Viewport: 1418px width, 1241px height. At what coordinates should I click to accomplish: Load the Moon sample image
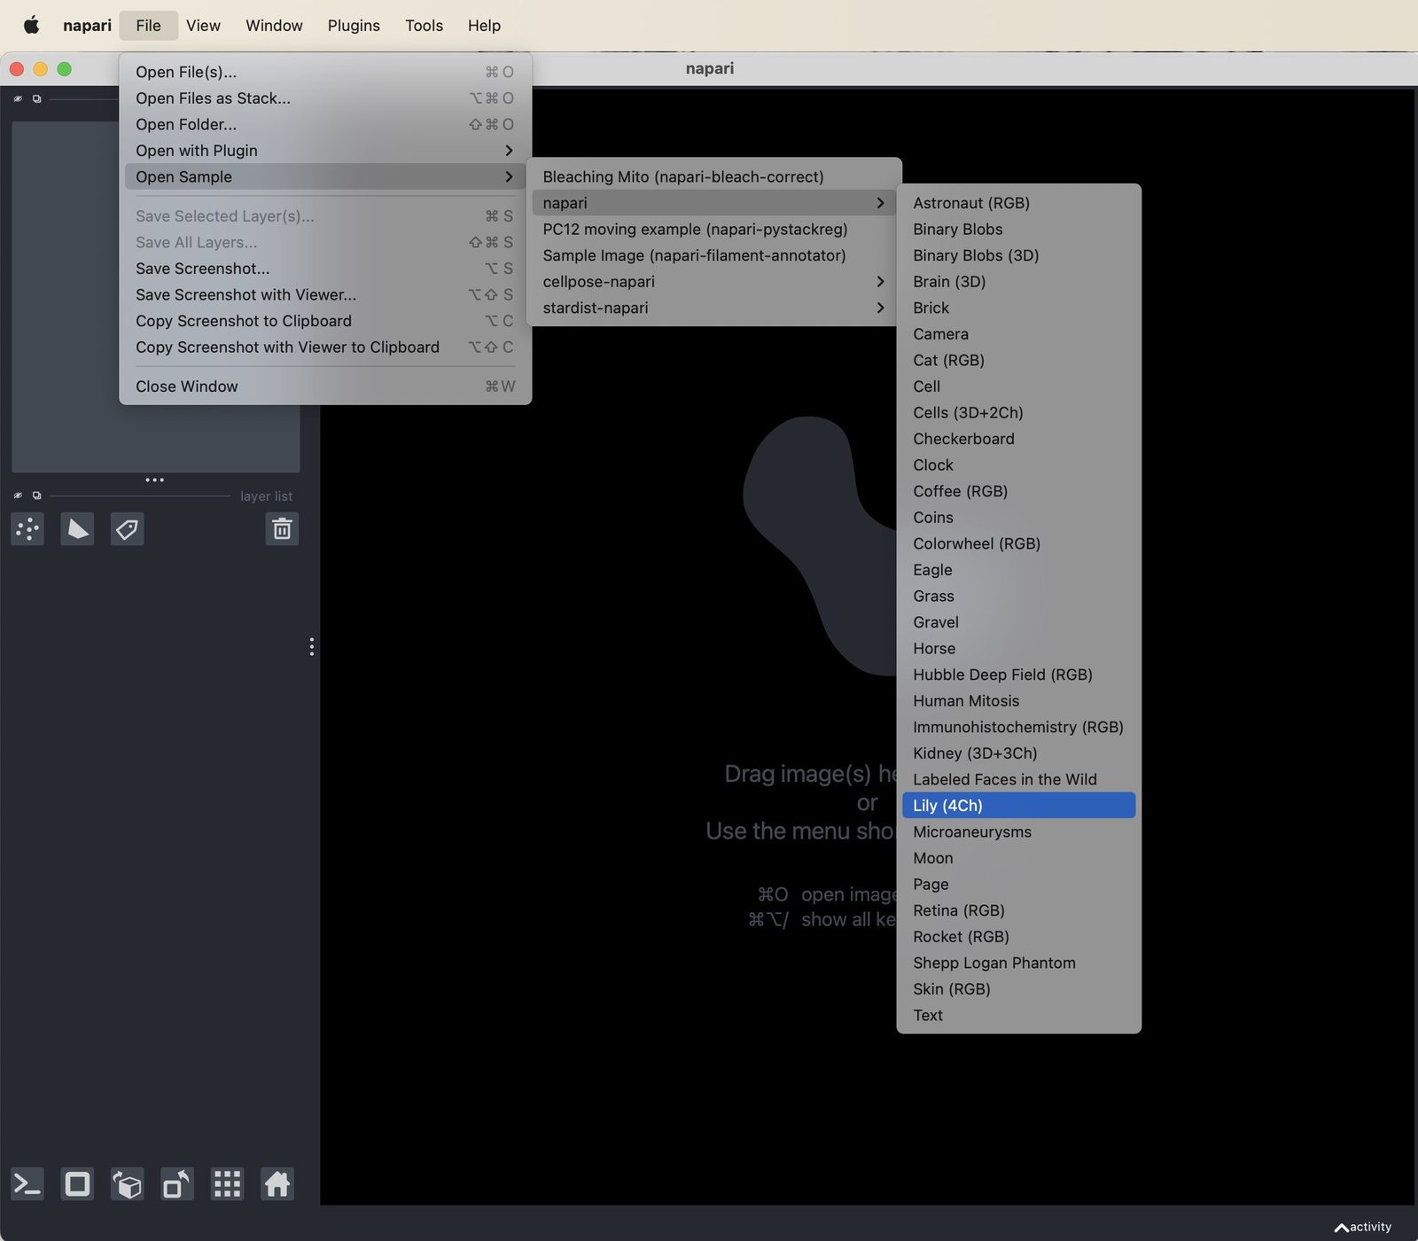point(1018,858)
